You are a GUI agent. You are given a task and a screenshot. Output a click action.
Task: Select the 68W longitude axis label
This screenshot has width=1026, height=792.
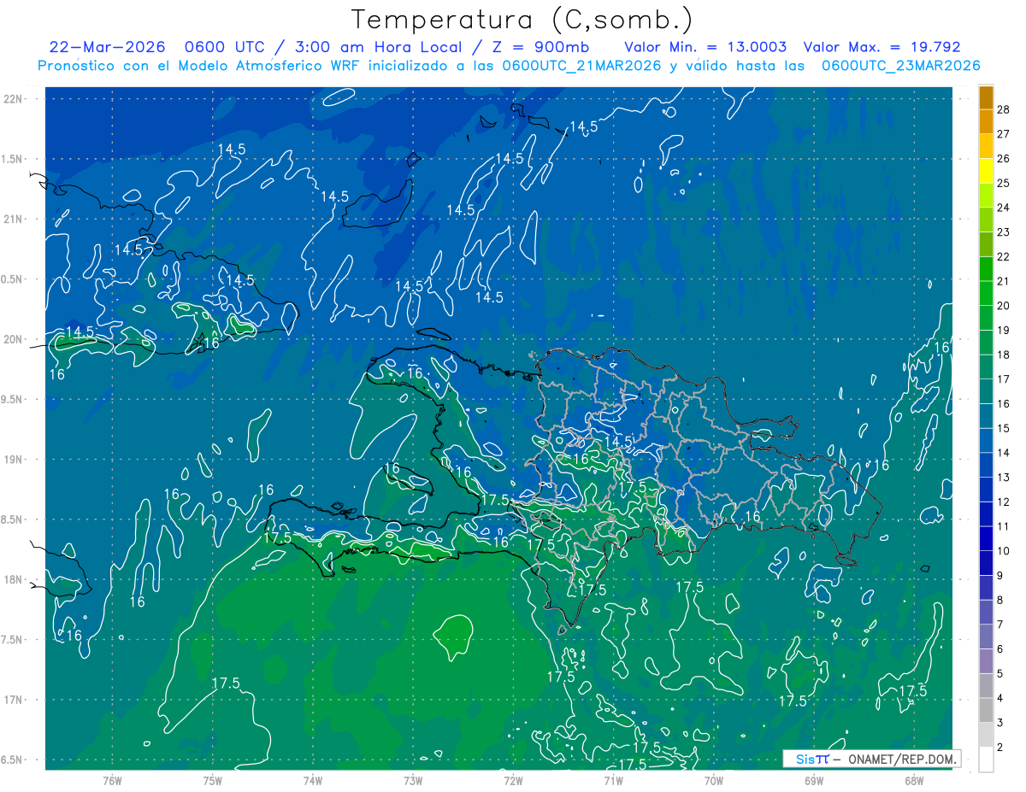point(913,780)
